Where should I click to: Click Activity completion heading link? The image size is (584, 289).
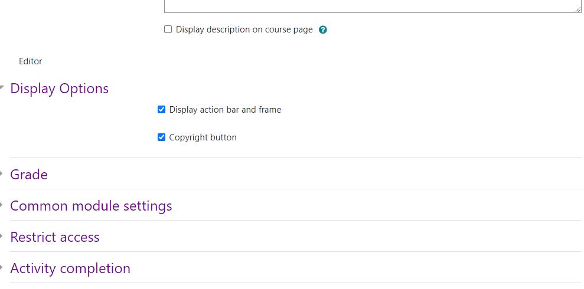(x=70, y=268)
